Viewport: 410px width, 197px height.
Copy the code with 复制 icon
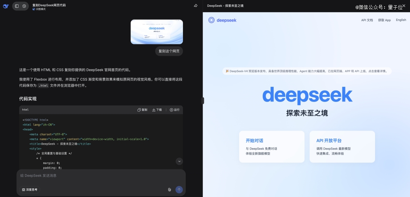coord(142,110)
